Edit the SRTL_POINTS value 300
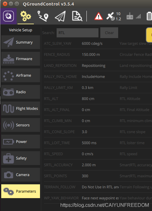Screen dimensions: 152x211 pos(85,176)
